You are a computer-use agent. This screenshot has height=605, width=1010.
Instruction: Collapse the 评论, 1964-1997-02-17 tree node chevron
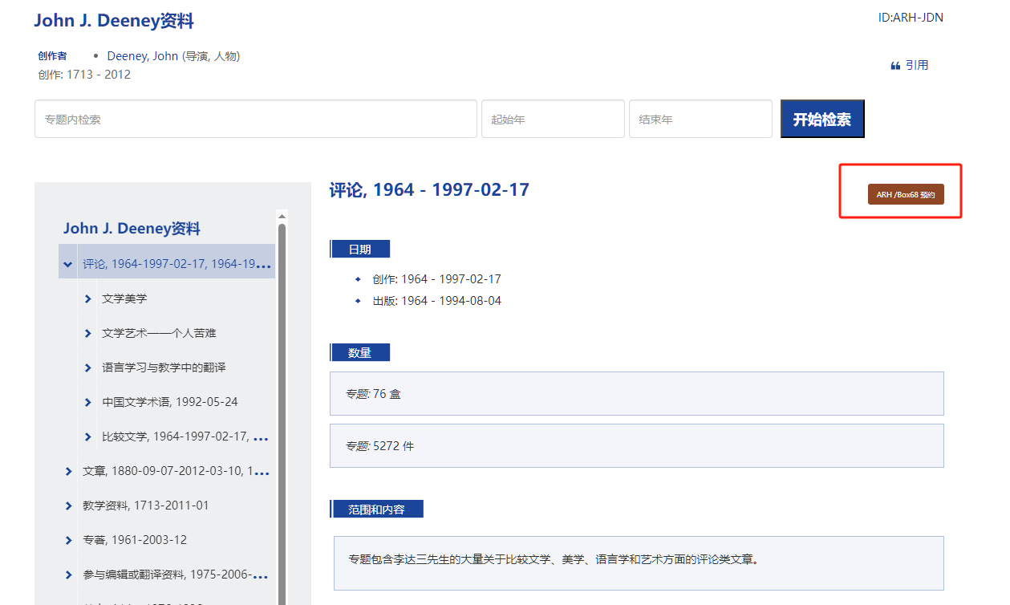(68, 264)
